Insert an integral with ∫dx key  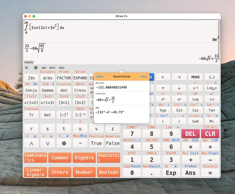pos(31,78)
